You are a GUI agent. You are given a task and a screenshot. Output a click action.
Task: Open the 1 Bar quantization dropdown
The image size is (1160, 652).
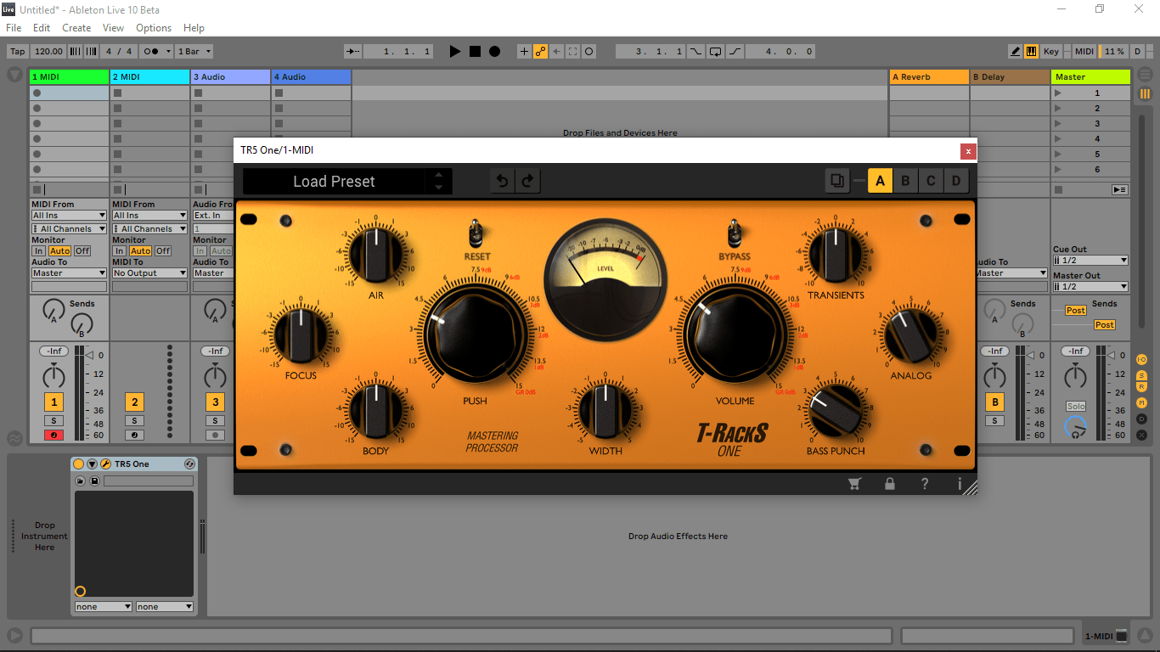[x=194, y=51]
